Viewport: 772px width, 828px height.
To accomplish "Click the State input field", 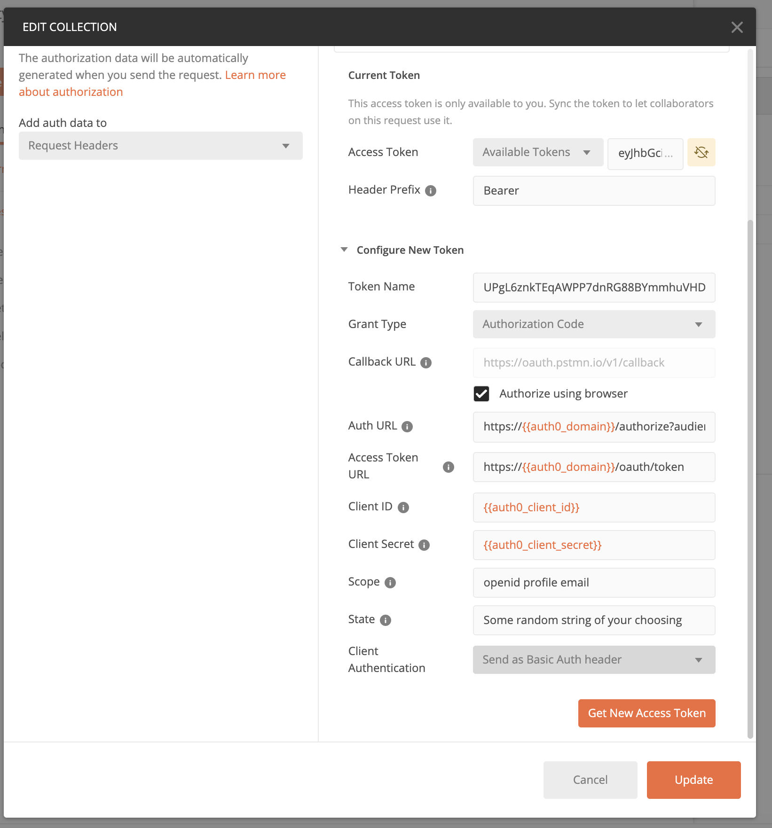I will [594, 620].
